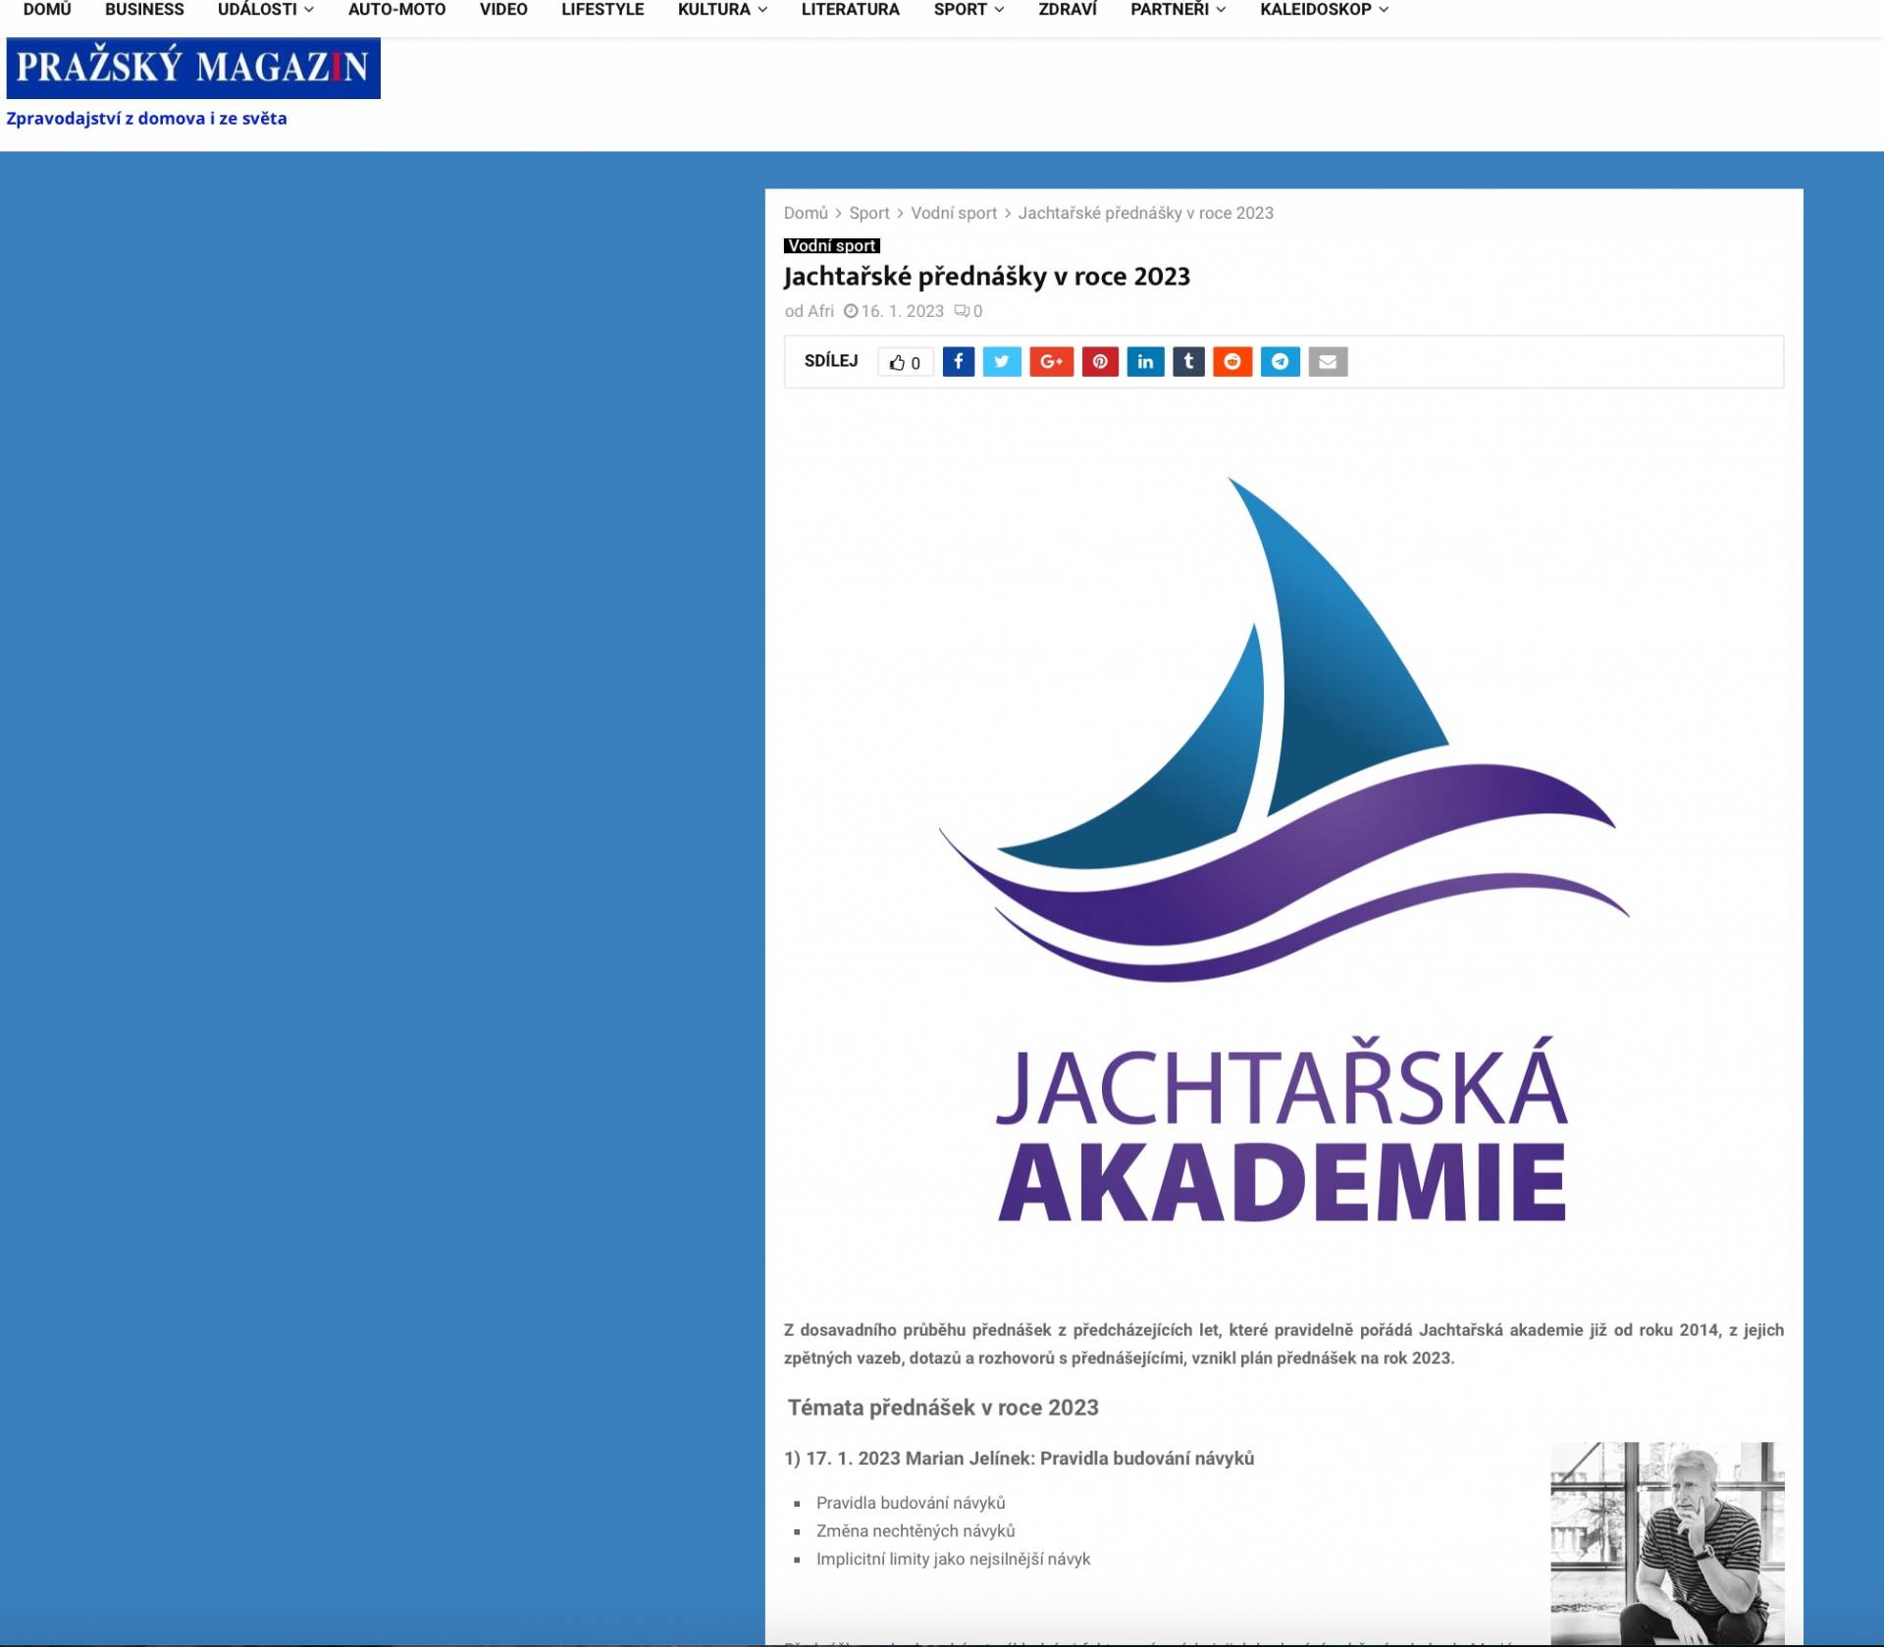The width and height of the screenshot is (1884, 1647).
Task: Send via Telegram share icon
Action: pyautogui.click(x=1280, y=362)
